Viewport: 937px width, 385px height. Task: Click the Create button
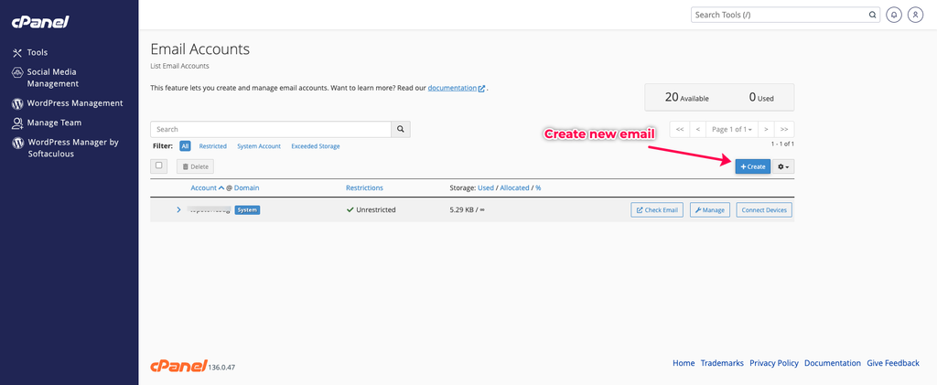point(753,166)
